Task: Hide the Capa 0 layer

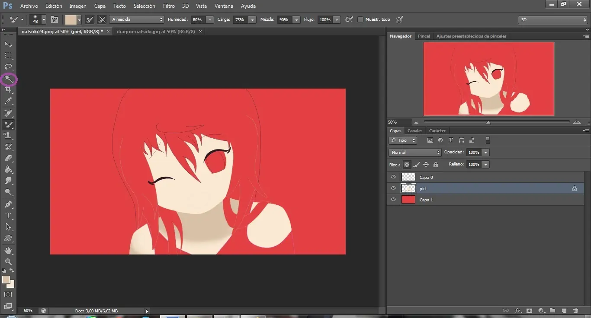Action: point(393,177)
